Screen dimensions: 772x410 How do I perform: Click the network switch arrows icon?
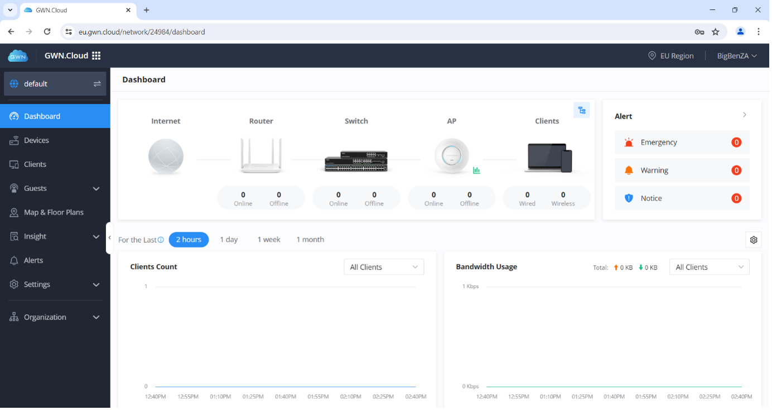[x=97, y=84]
